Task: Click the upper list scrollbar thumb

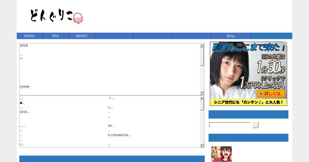Action: [202, 57]
